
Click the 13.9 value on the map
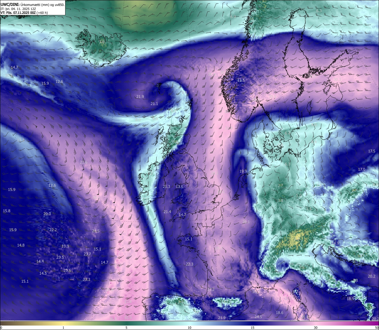coord(65,246)
